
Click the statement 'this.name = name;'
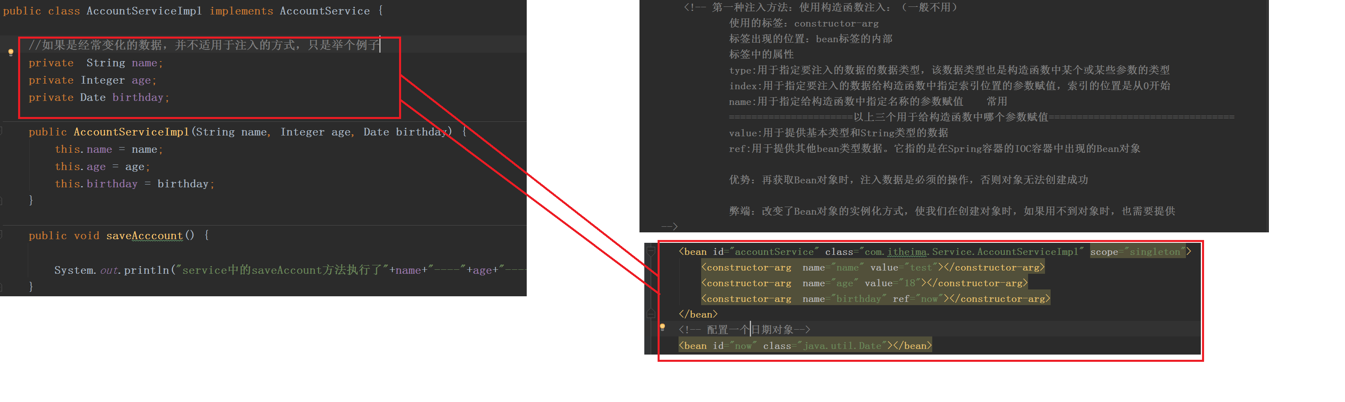coord(109,150)
